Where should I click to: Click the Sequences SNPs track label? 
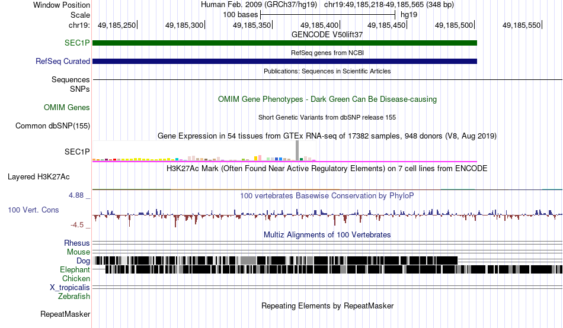coord(71,84)
